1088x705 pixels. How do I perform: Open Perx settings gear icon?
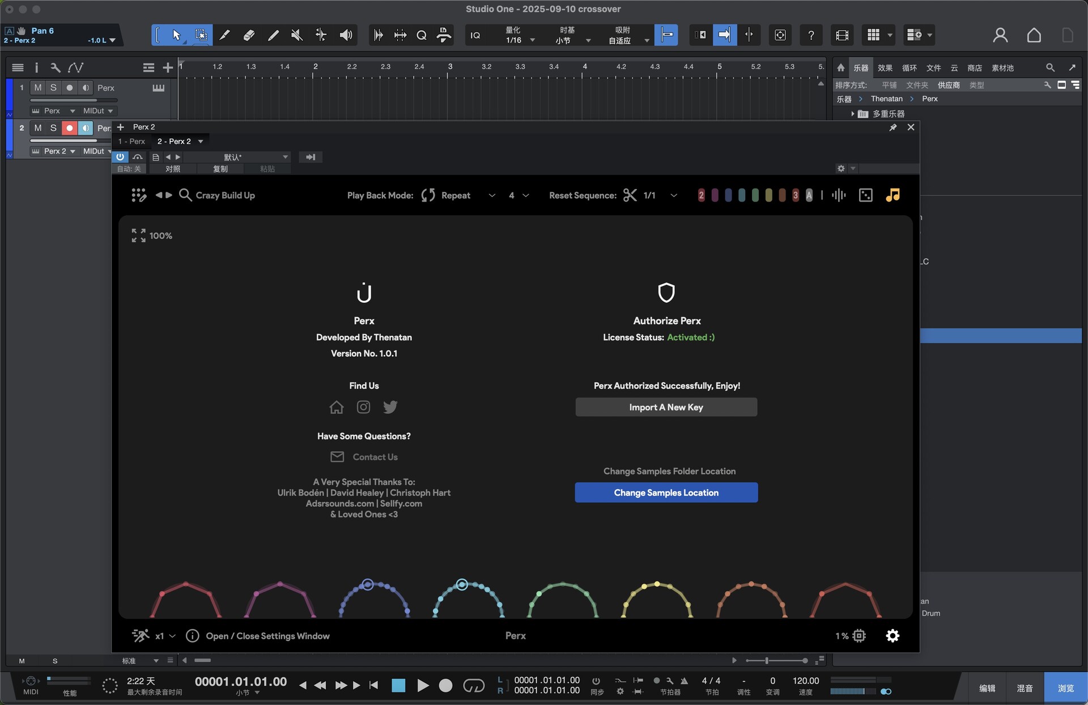point(892,636)
